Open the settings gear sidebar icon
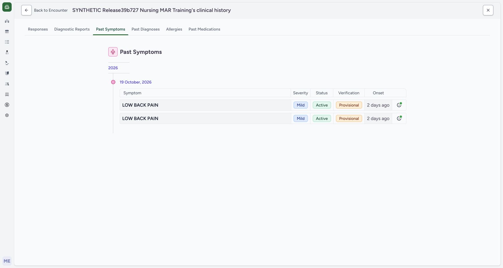 [x=7, y=115]
